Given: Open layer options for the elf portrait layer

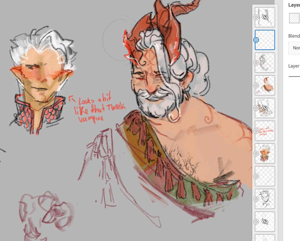Looking at the screenshot, I should tap(256, 153).
